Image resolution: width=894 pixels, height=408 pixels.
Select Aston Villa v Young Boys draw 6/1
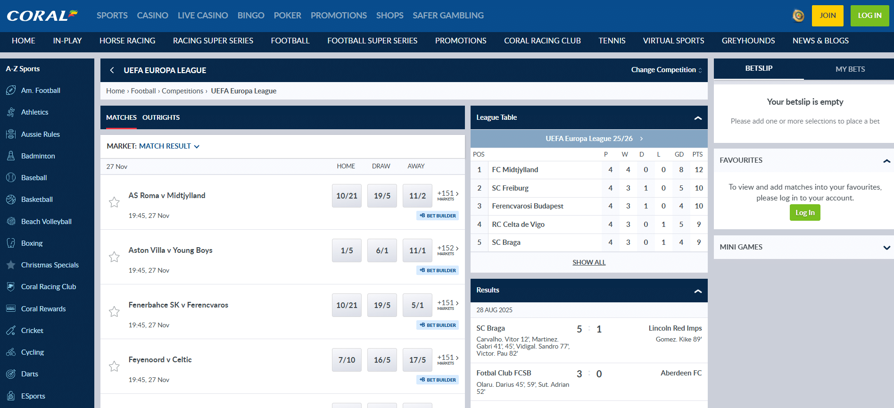[x=382, y=250]
